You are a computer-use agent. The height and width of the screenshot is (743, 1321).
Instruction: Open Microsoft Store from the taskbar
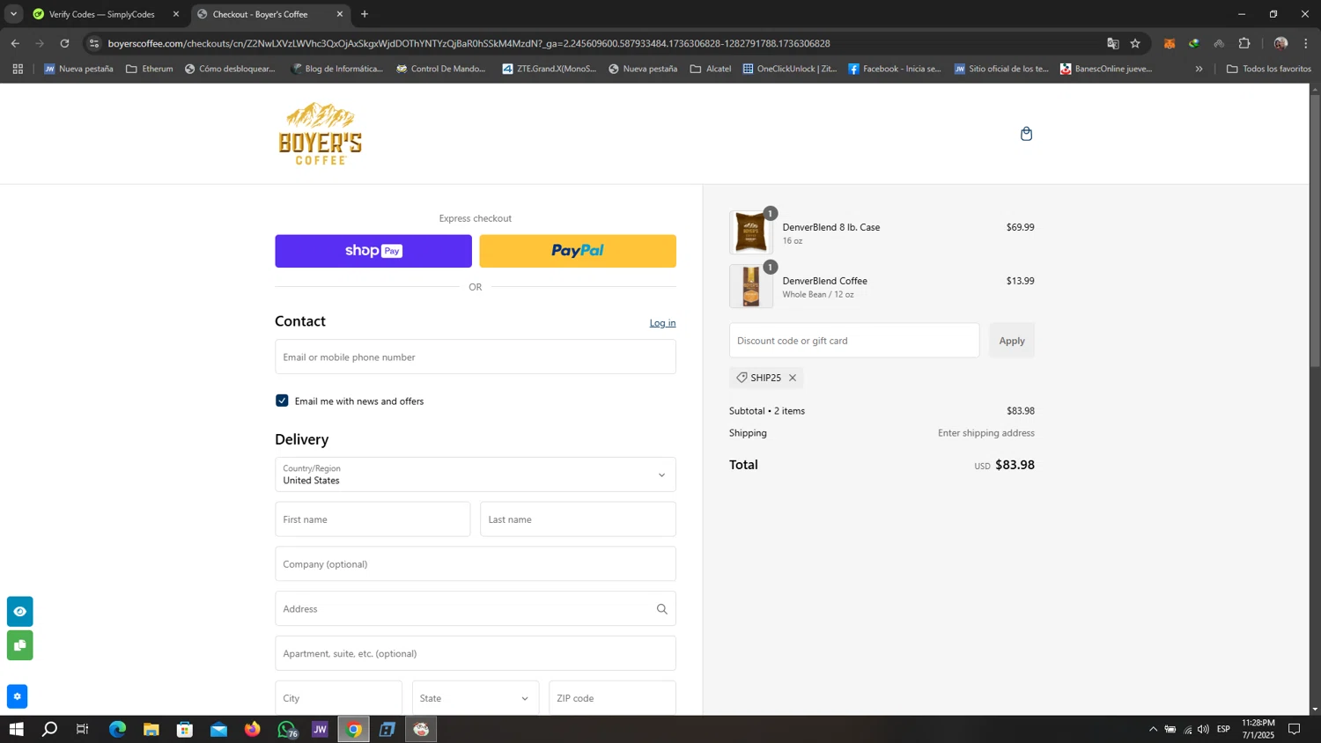185,729
